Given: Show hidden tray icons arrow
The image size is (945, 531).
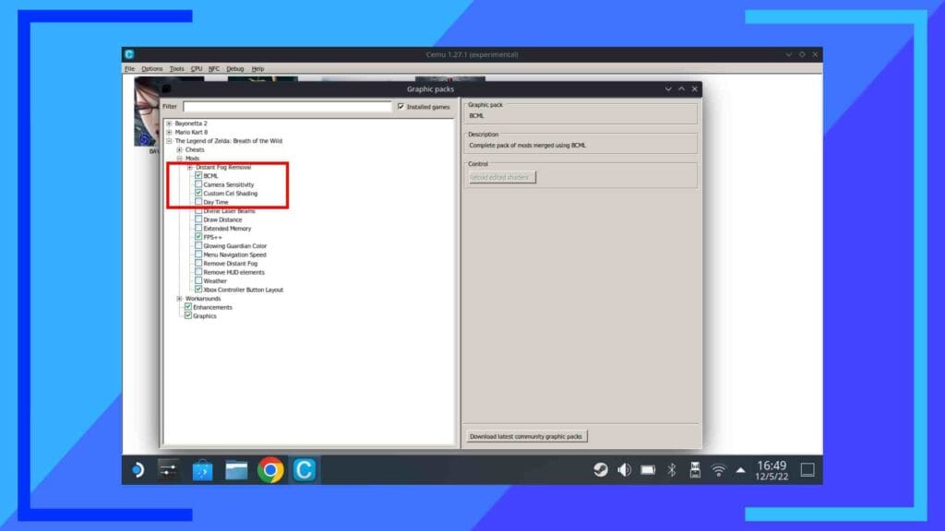Looking at the screenshot, I should coord(741,470).
